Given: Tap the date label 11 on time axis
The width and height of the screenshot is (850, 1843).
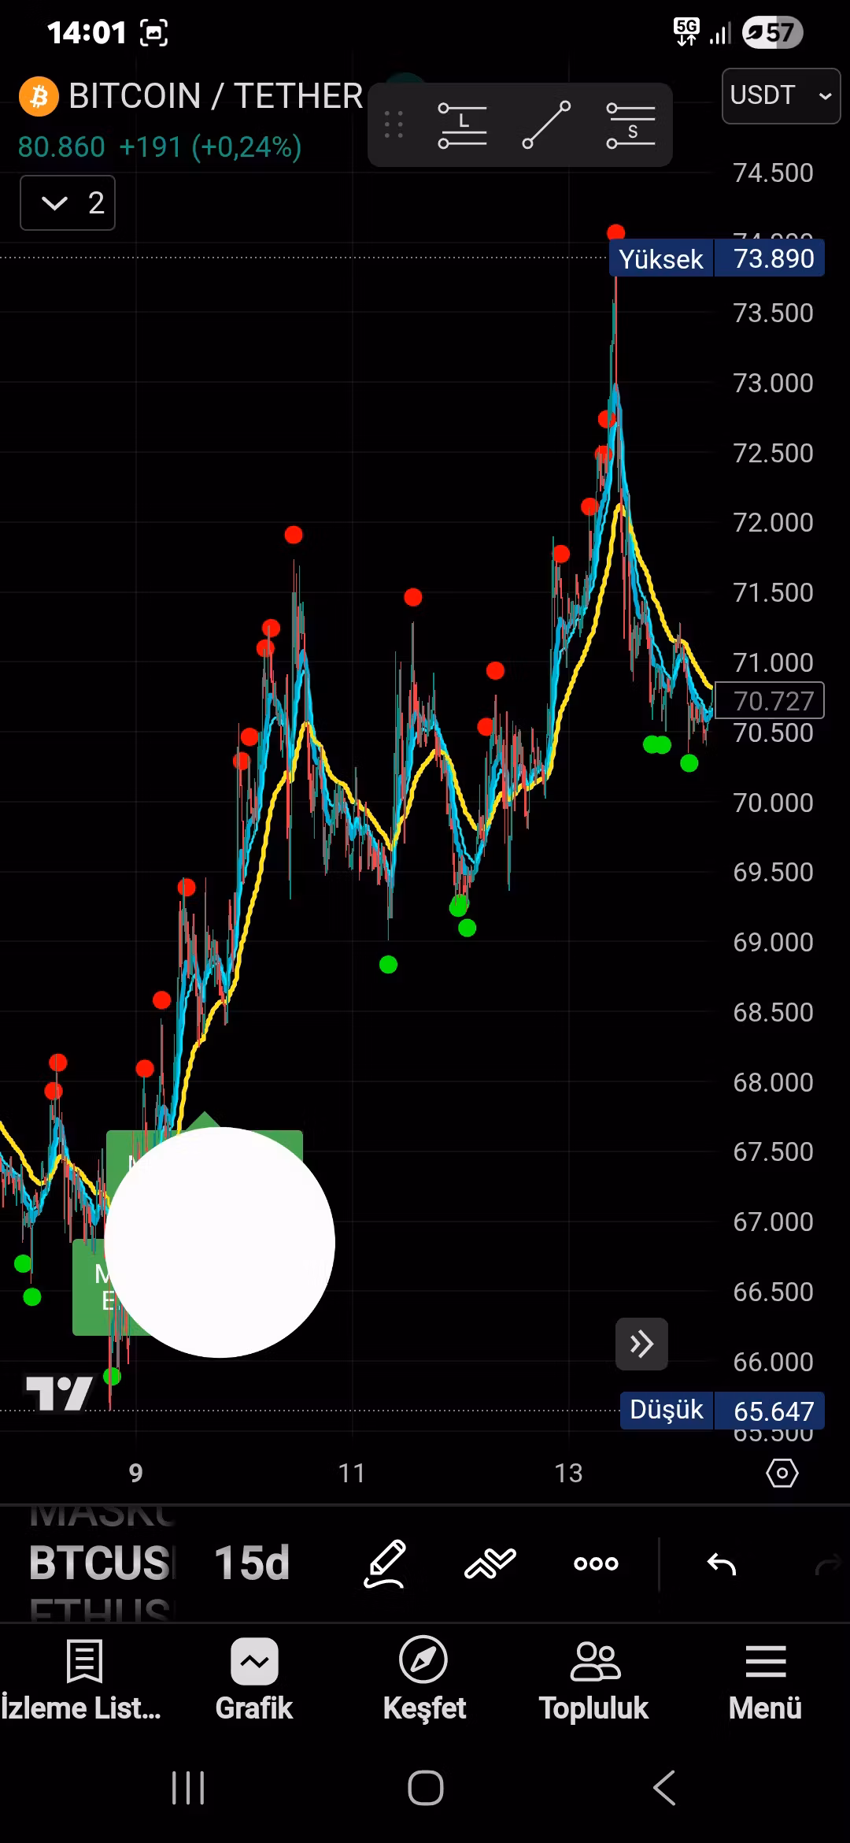Looking at the screenshot, I should coord(352,1473).
